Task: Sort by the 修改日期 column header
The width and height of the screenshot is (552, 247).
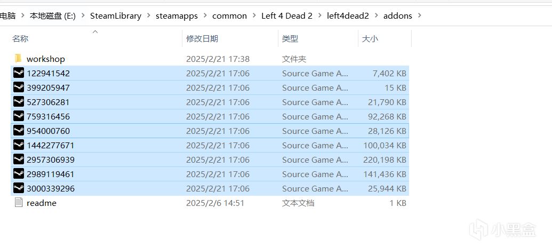Action: pyautogui.click(x=202, y=38)
